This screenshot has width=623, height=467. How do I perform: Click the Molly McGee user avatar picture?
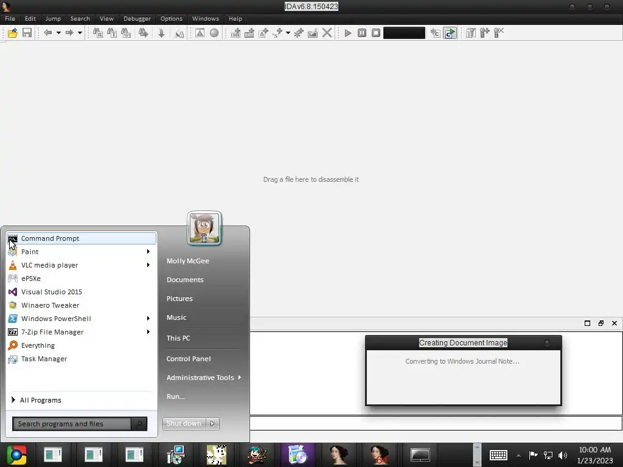[x=204, y=229]
